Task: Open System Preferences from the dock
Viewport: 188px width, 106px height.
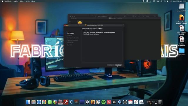Action: 125,102
